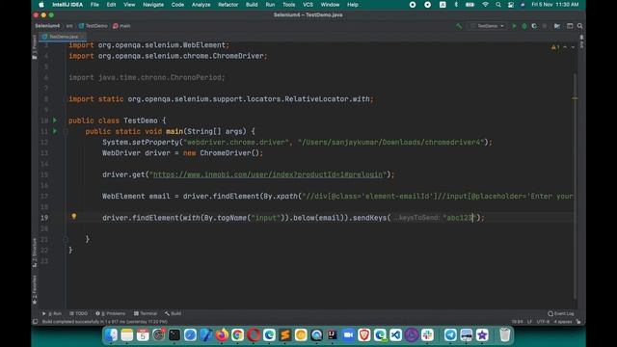This screenshot has height=347, width=617.
Task: Click the warning indicator in editor corner
Action: click(x=555, y=47)
